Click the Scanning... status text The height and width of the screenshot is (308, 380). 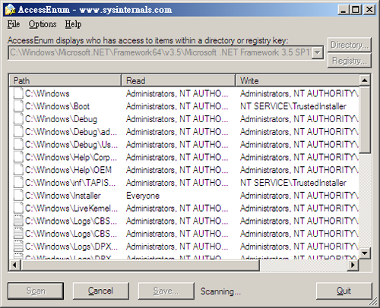click(220, 291)
